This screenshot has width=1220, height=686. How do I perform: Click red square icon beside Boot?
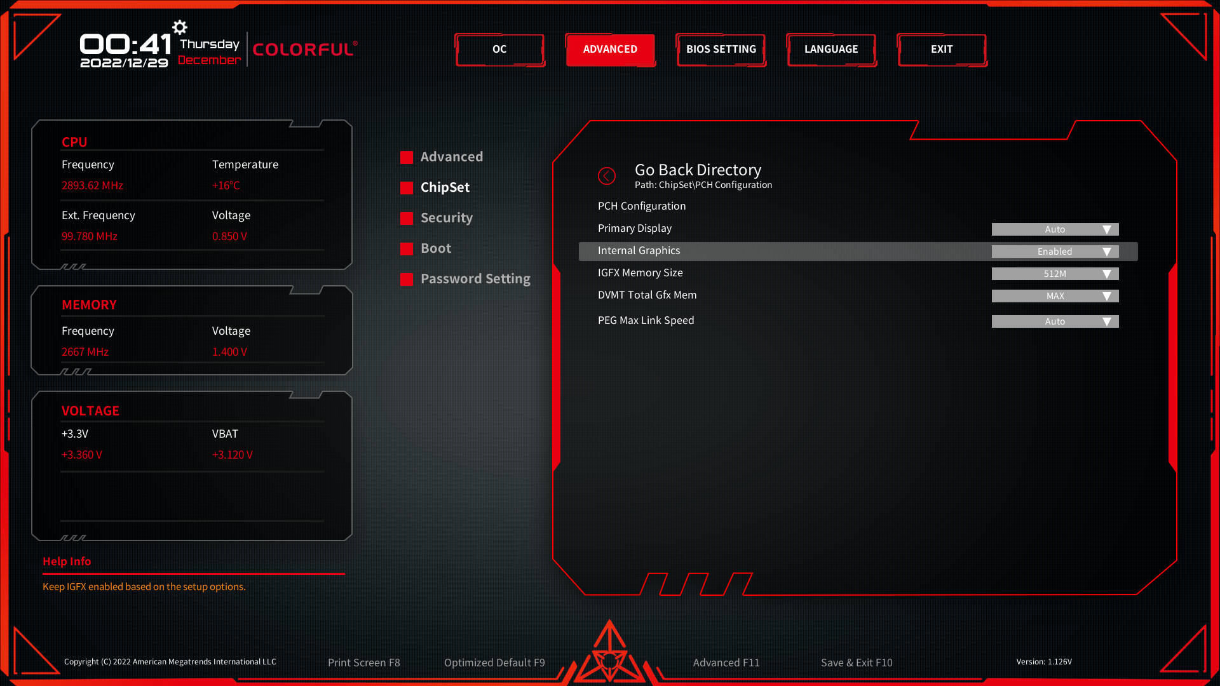coord(407,249)
